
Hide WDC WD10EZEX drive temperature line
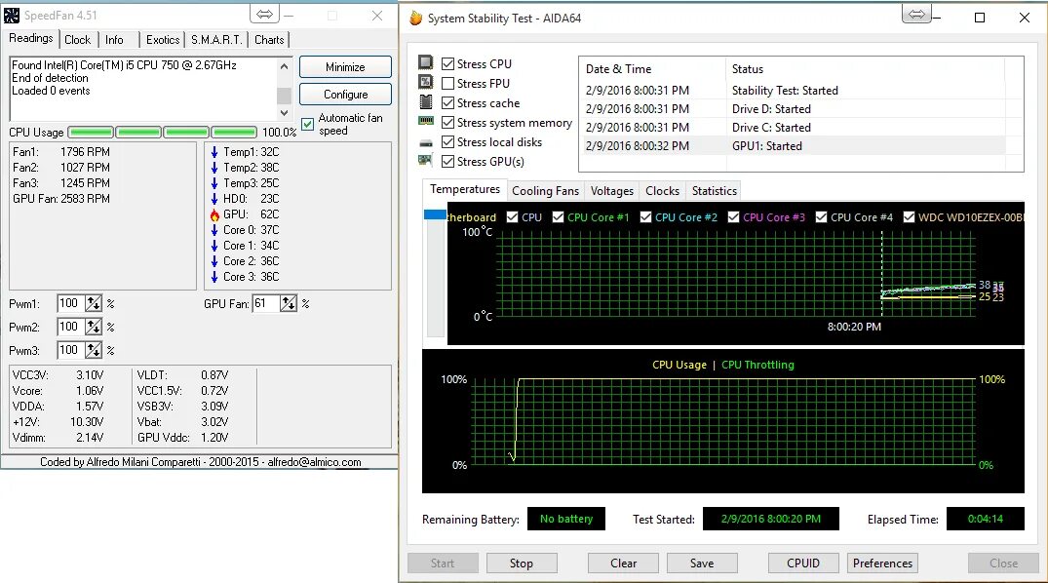click(909, 217)
